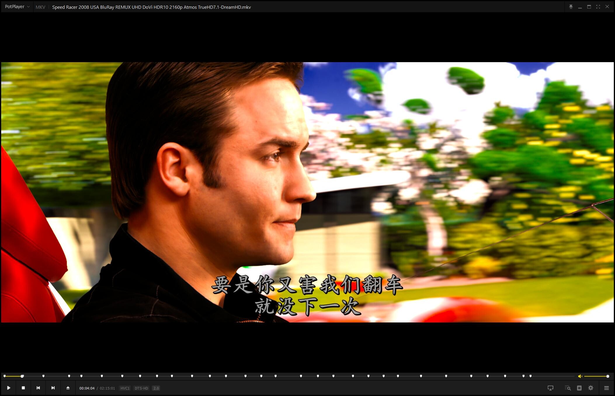Image resolution: width=615 pixels, height=396 pixels.
Task: Click the seek bar position knob
Action: pos(22,376)
